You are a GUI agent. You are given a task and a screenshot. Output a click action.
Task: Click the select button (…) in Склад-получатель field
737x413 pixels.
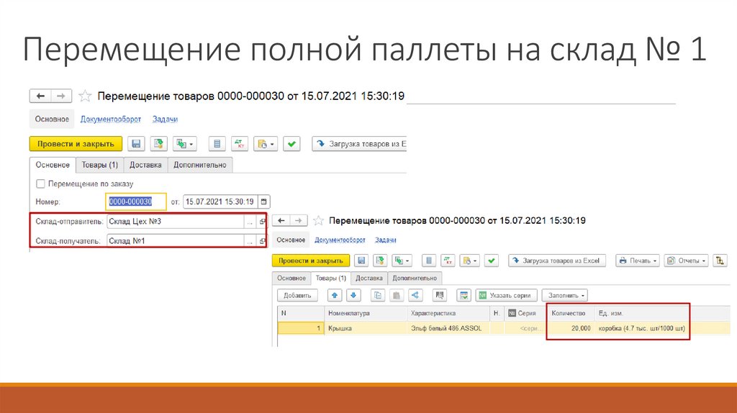[250, 240]
